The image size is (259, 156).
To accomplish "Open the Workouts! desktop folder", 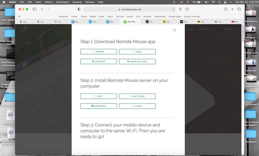I will 251,136.
